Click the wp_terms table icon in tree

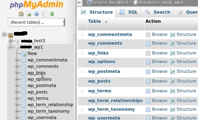point(23,99)
